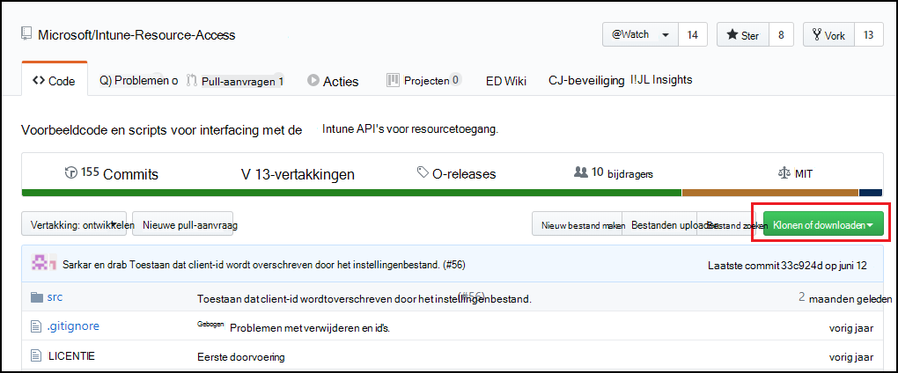View the MIT license link

coord(795,173)
